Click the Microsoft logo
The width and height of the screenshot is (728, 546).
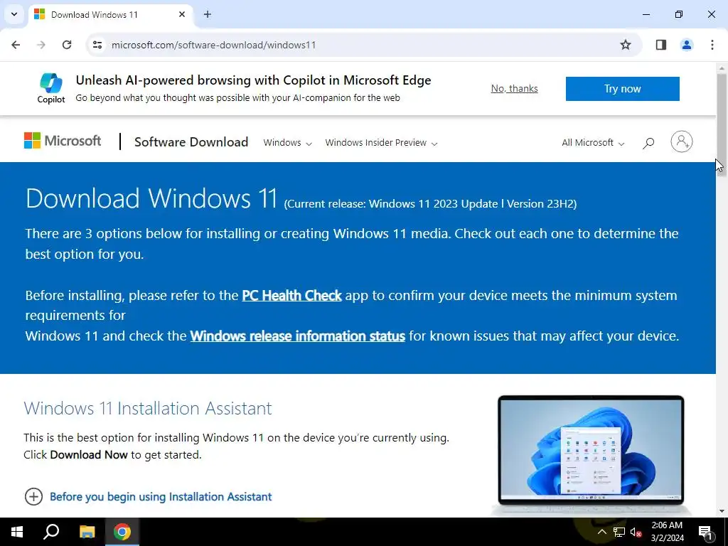(x=63, y=141)
